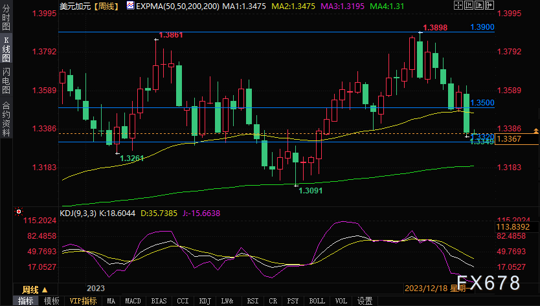Click the 1.3500 horizontal line label

point(482,103)
